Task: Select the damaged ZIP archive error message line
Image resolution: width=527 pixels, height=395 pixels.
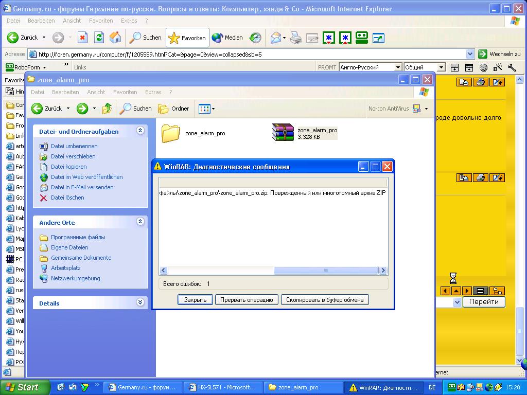Action: click(273, 193)
